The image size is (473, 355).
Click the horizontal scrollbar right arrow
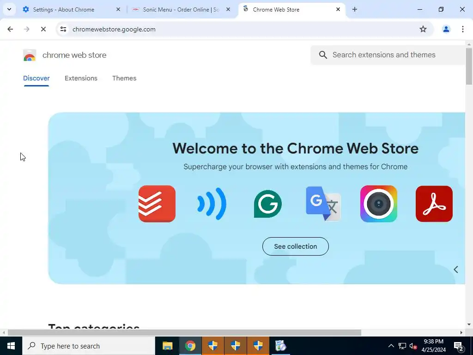tap(461, 333)
